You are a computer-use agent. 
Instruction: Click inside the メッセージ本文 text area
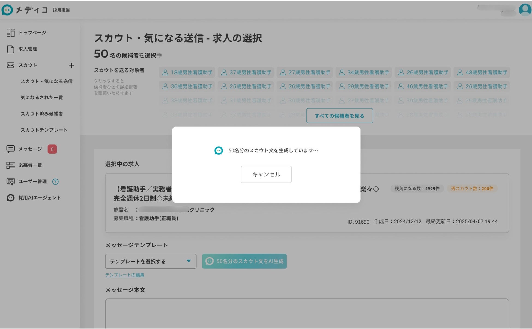[x=307, y=313]
